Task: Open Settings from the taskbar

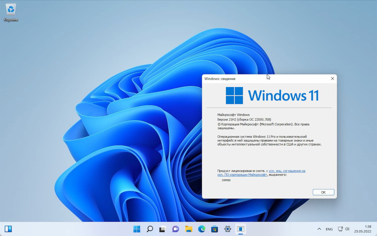Action: 227,229
